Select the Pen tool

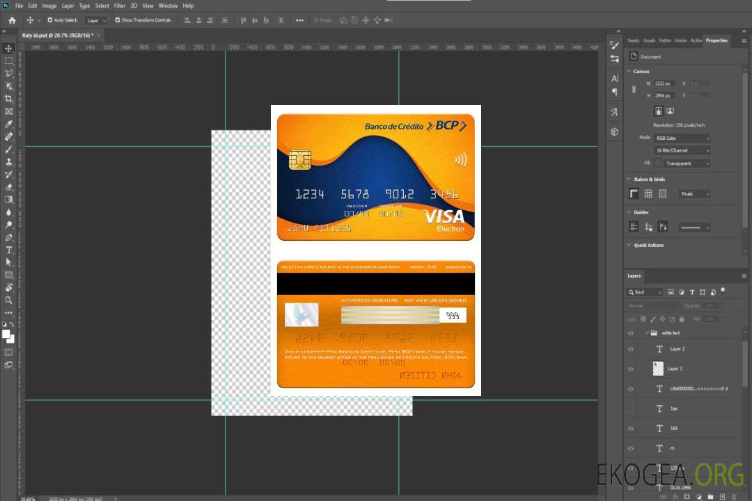click(x=8, y=237)
